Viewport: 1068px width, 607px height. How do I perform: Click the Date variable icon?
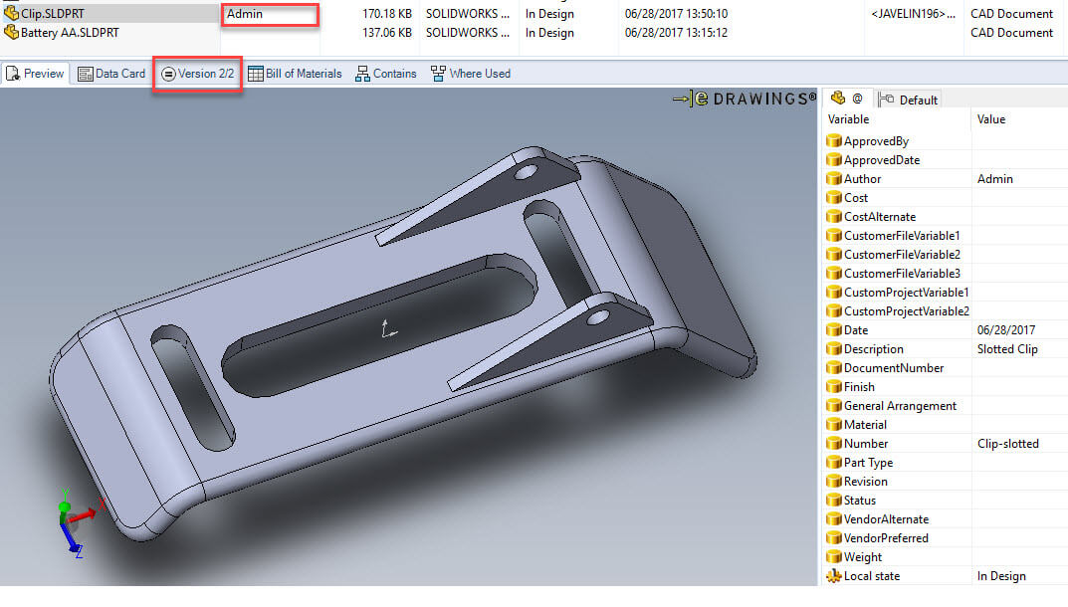coord(834,329)
